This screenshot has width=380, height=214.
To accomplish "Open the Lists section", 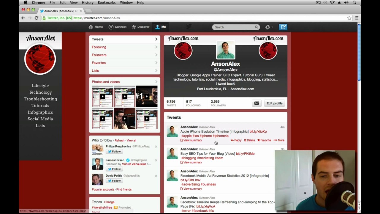I will [125, 70].
